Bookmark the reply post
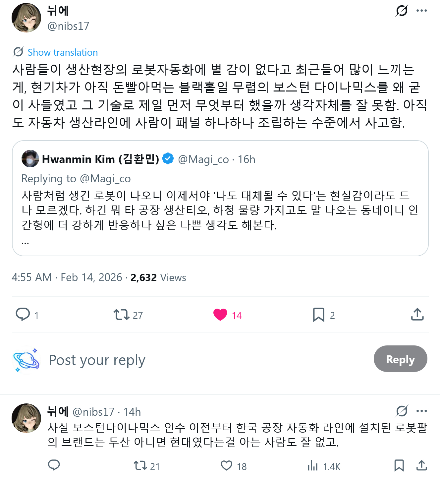 399,466
